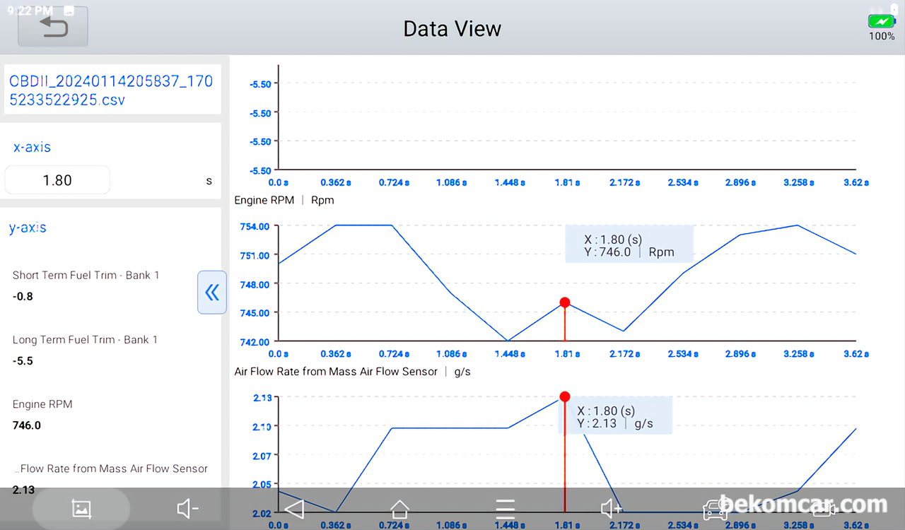Lower volume with the speaker minus icon
The width and height of the screenshot is (905, 530).
coord(187,508)
